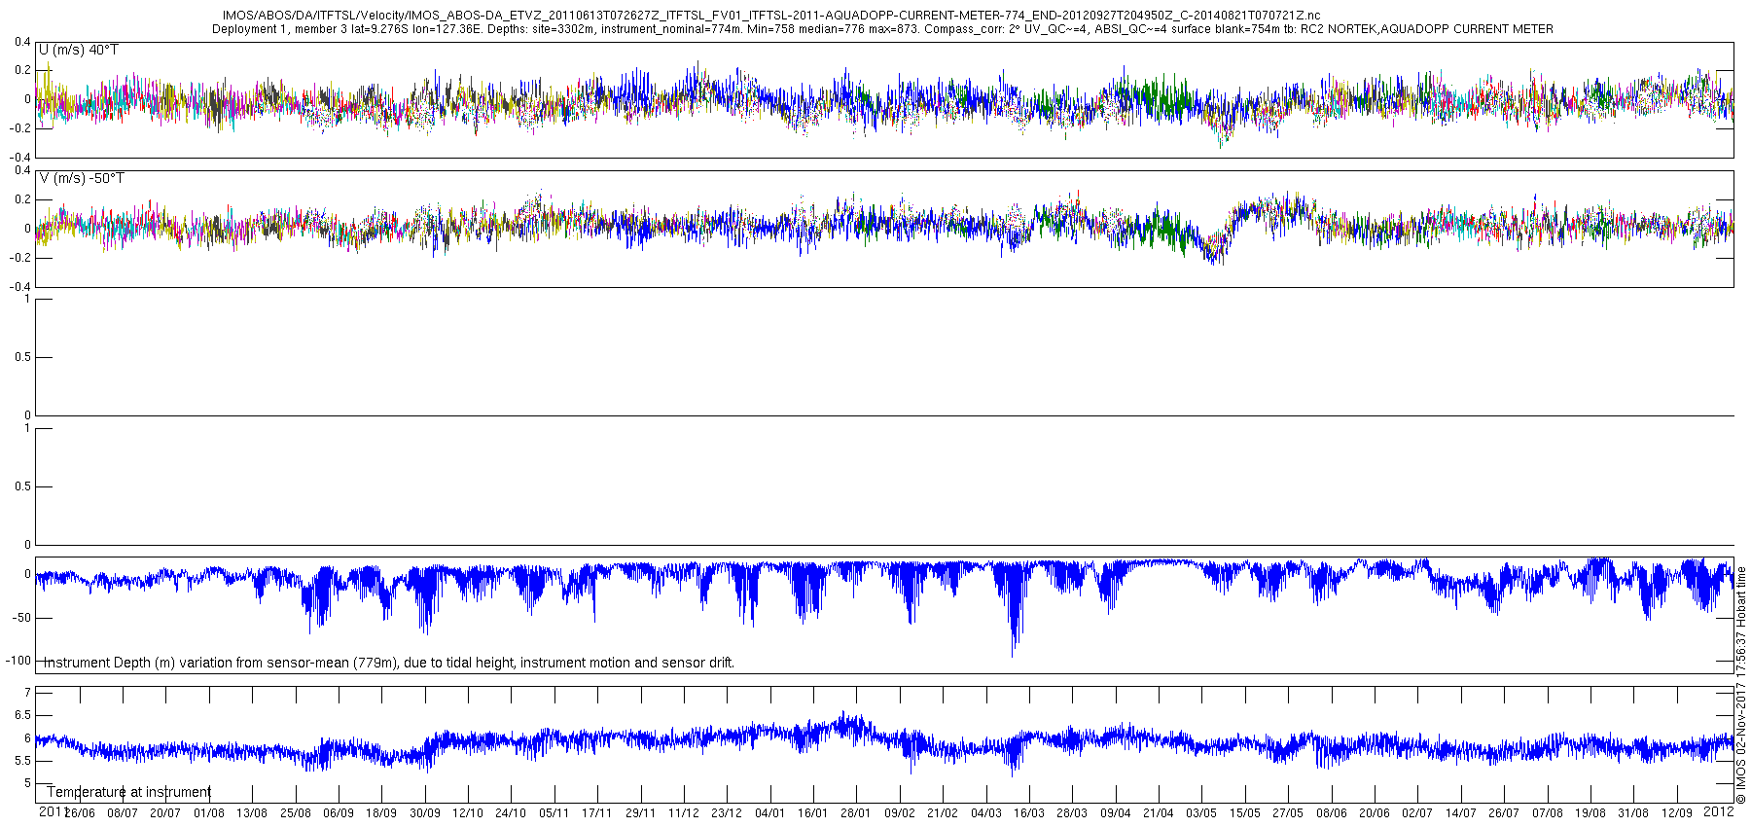Image resolution: width=1751 pixels, height=827 pixels.
Task: Click the 6.5 tick on the temperature axis
Action: [x=24, y=715]
